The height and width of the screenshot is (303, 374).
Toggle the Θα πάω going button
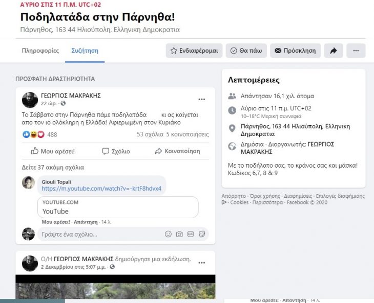point(246,51)
